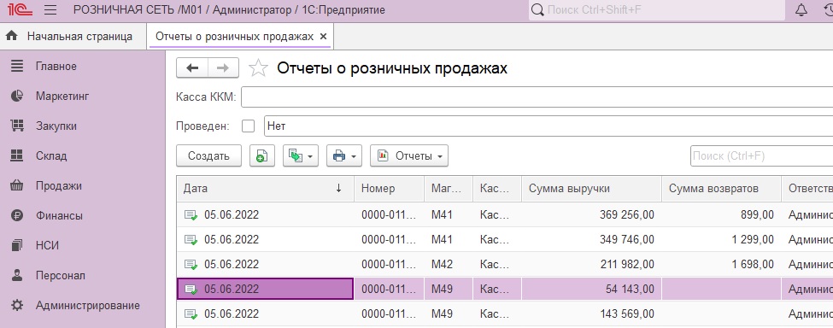The height and width of the screenshot is (328, 833).
Task: Open the Финансы menu section
Action: [59, 216]
